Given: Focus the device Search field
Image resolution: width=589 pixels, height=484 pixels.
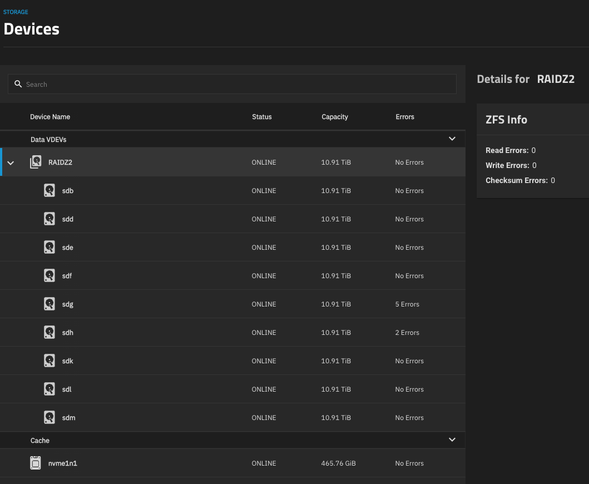Looking at the screenshot, I should [232, 84].
